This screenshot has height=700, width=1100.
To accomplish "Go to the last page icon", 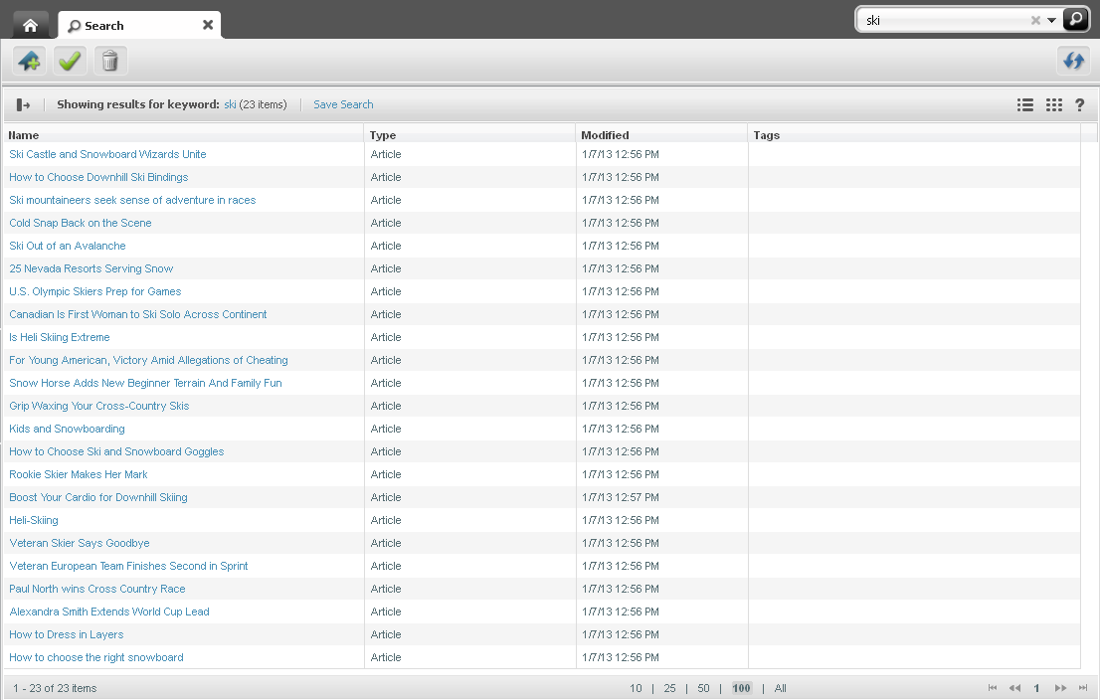I will (x=1083, y=688).
